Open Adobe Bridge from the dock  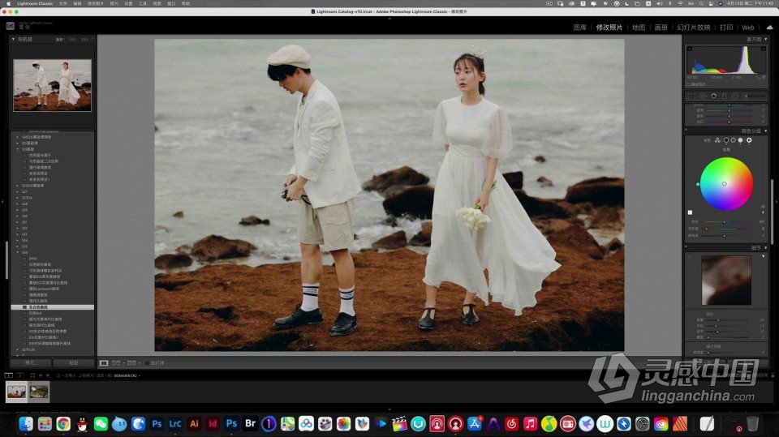(251, 423)
